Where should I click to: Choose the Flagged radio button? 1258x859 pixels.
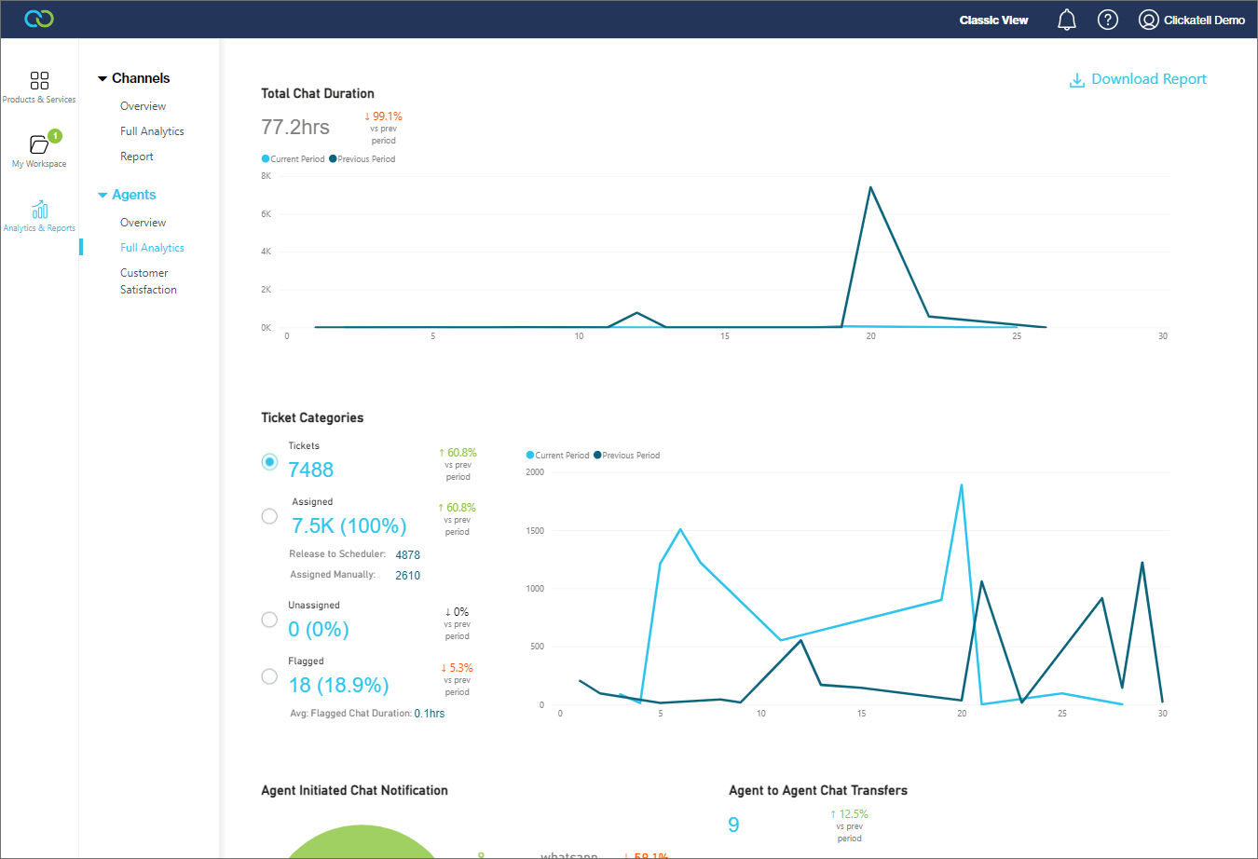coord(269,676)
